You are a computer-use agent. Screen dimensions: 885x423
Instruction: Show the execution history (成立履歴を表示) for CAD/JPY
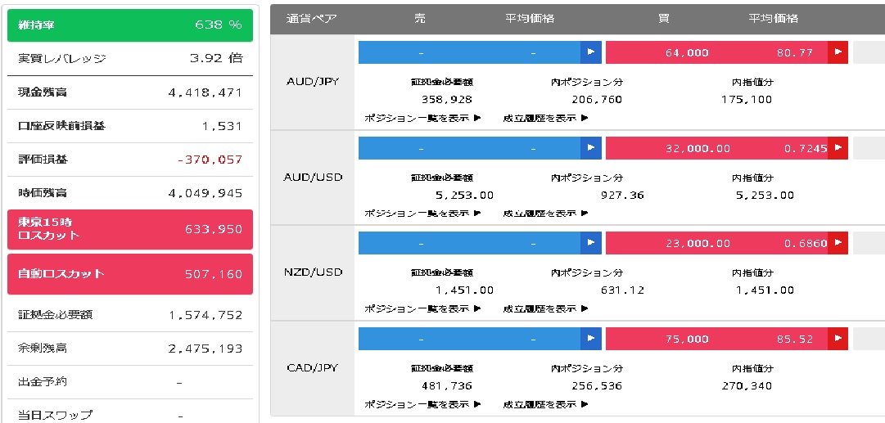click(x=545, y=404)
